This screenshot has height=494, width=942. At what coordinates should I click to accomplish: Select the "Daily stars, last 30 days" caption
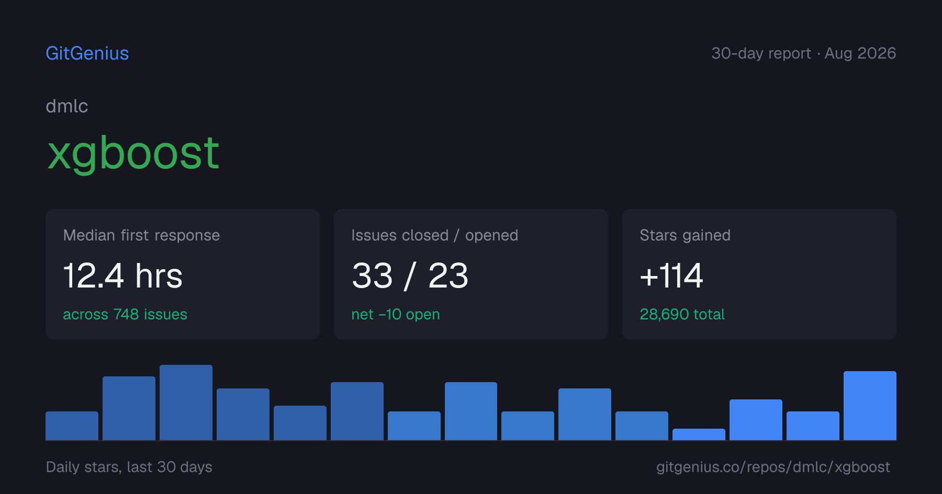129,467
